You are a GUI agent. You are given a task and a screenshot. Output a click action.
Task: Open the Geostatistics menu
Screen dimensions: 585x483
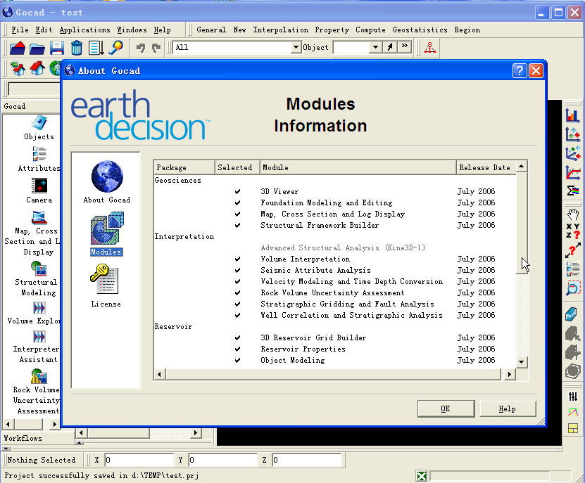420,30
